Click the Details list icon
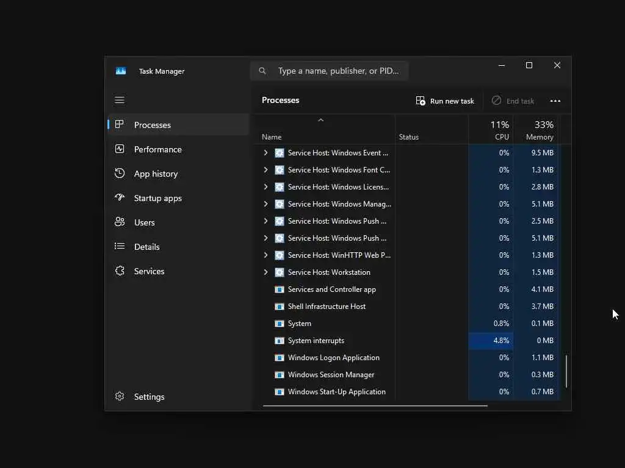625x468 pixels. coord(120,246)
